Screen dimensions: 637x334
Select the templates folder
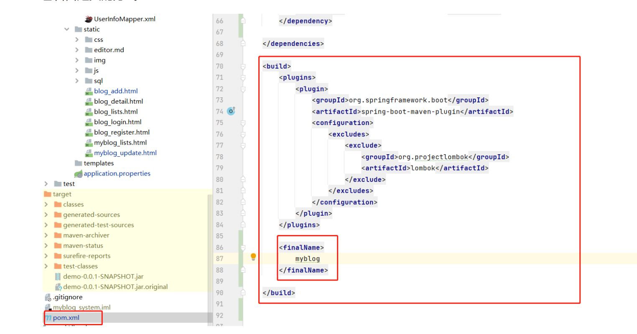point(99,163)
